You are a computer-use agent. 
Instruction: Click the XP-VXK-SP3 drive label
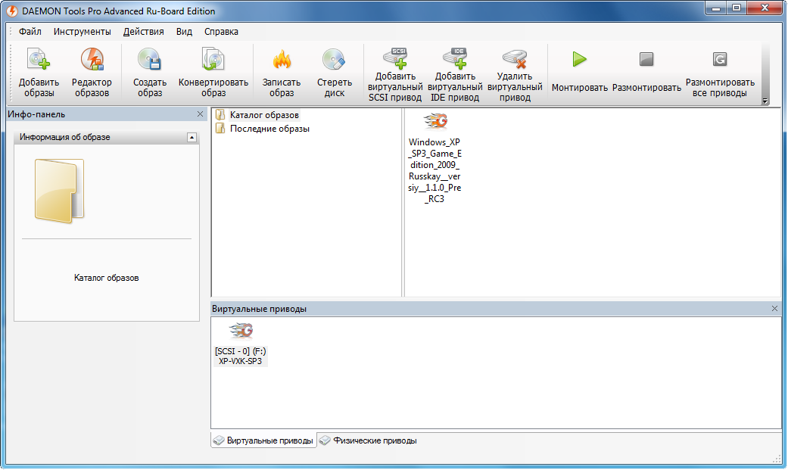tap(240, 362)
